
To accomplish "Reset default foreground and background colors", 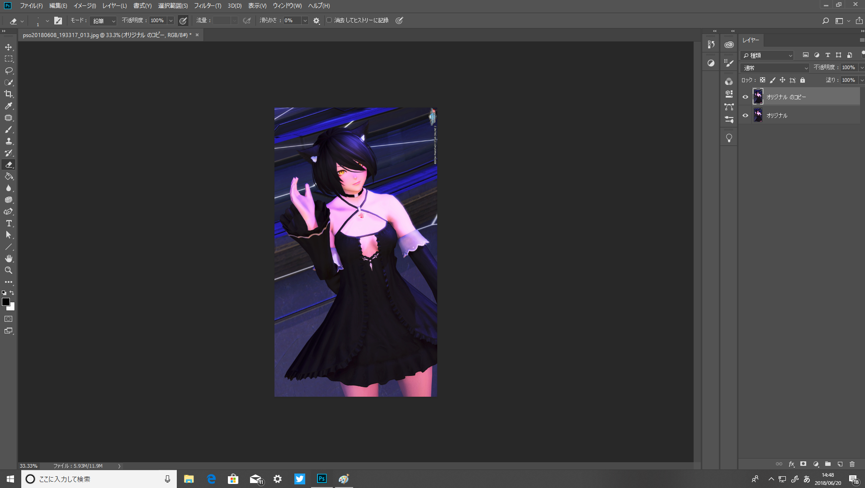I will [x=4, y=293].
